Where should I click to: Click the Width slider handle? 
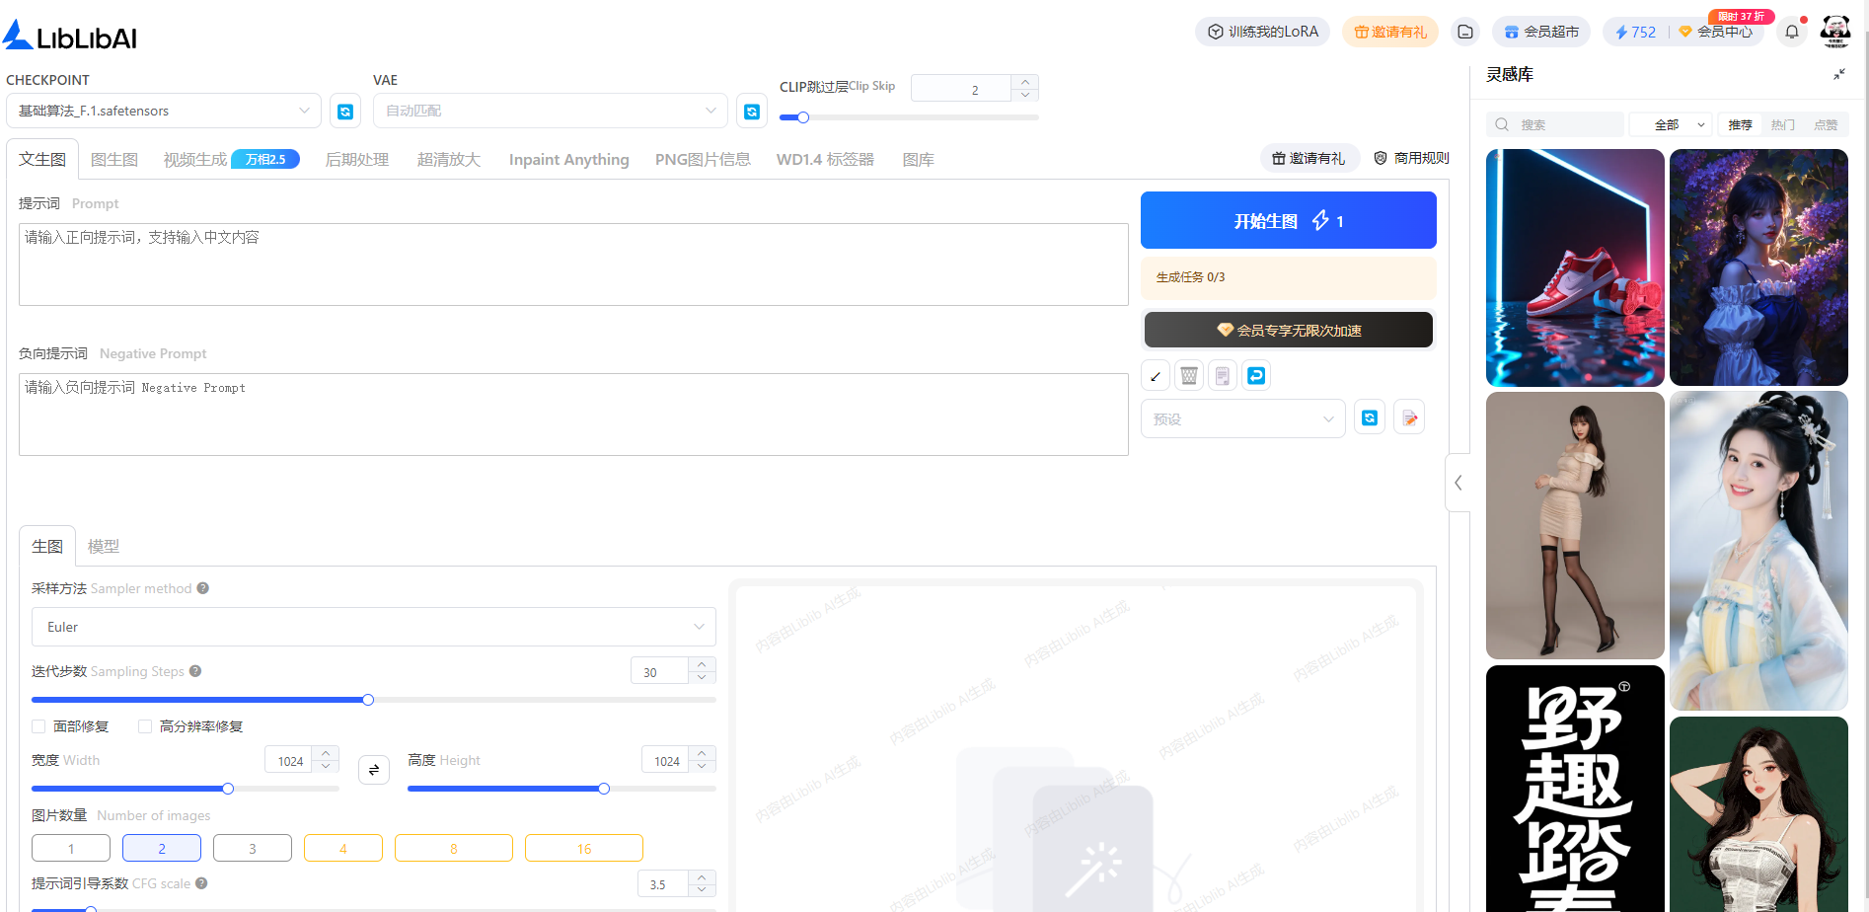pyautogui.click(x=228, y=789)
